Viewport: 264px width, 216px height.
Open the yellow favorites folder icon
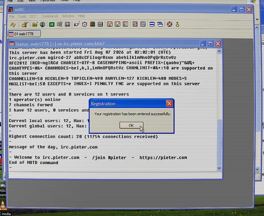[x=34, y=25]
